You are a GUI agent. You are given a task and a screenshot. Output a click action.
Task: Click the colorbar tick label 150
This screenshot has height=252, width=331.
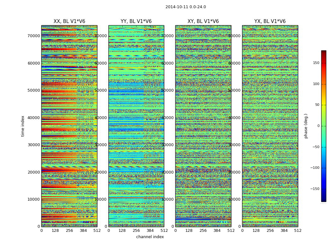(x=316, y=63)
